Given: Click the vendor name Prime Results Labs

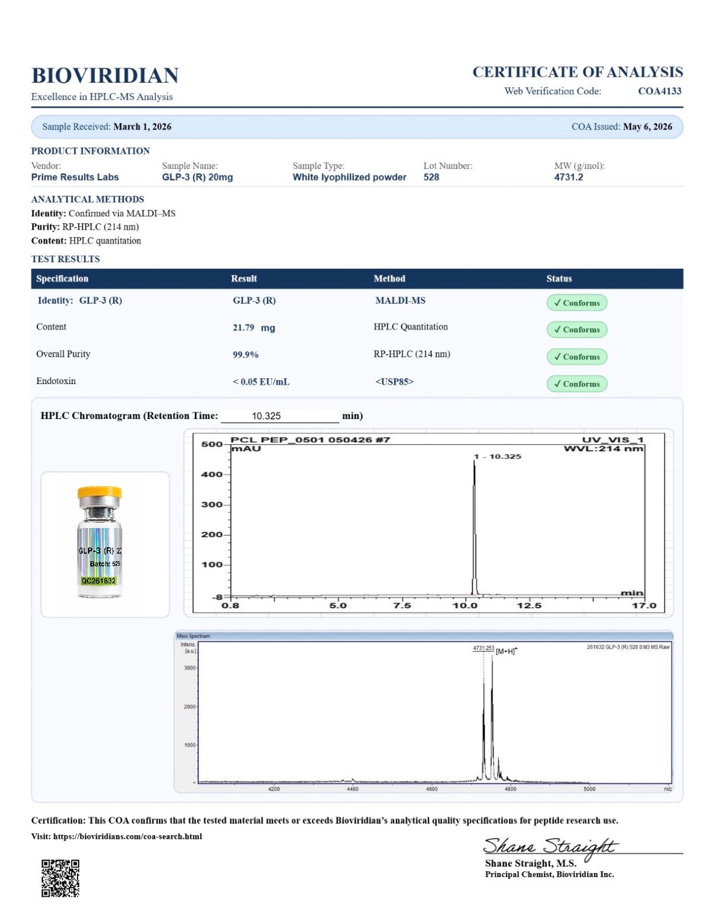Looking at the screenshot, I should click(x=75, y=177).
